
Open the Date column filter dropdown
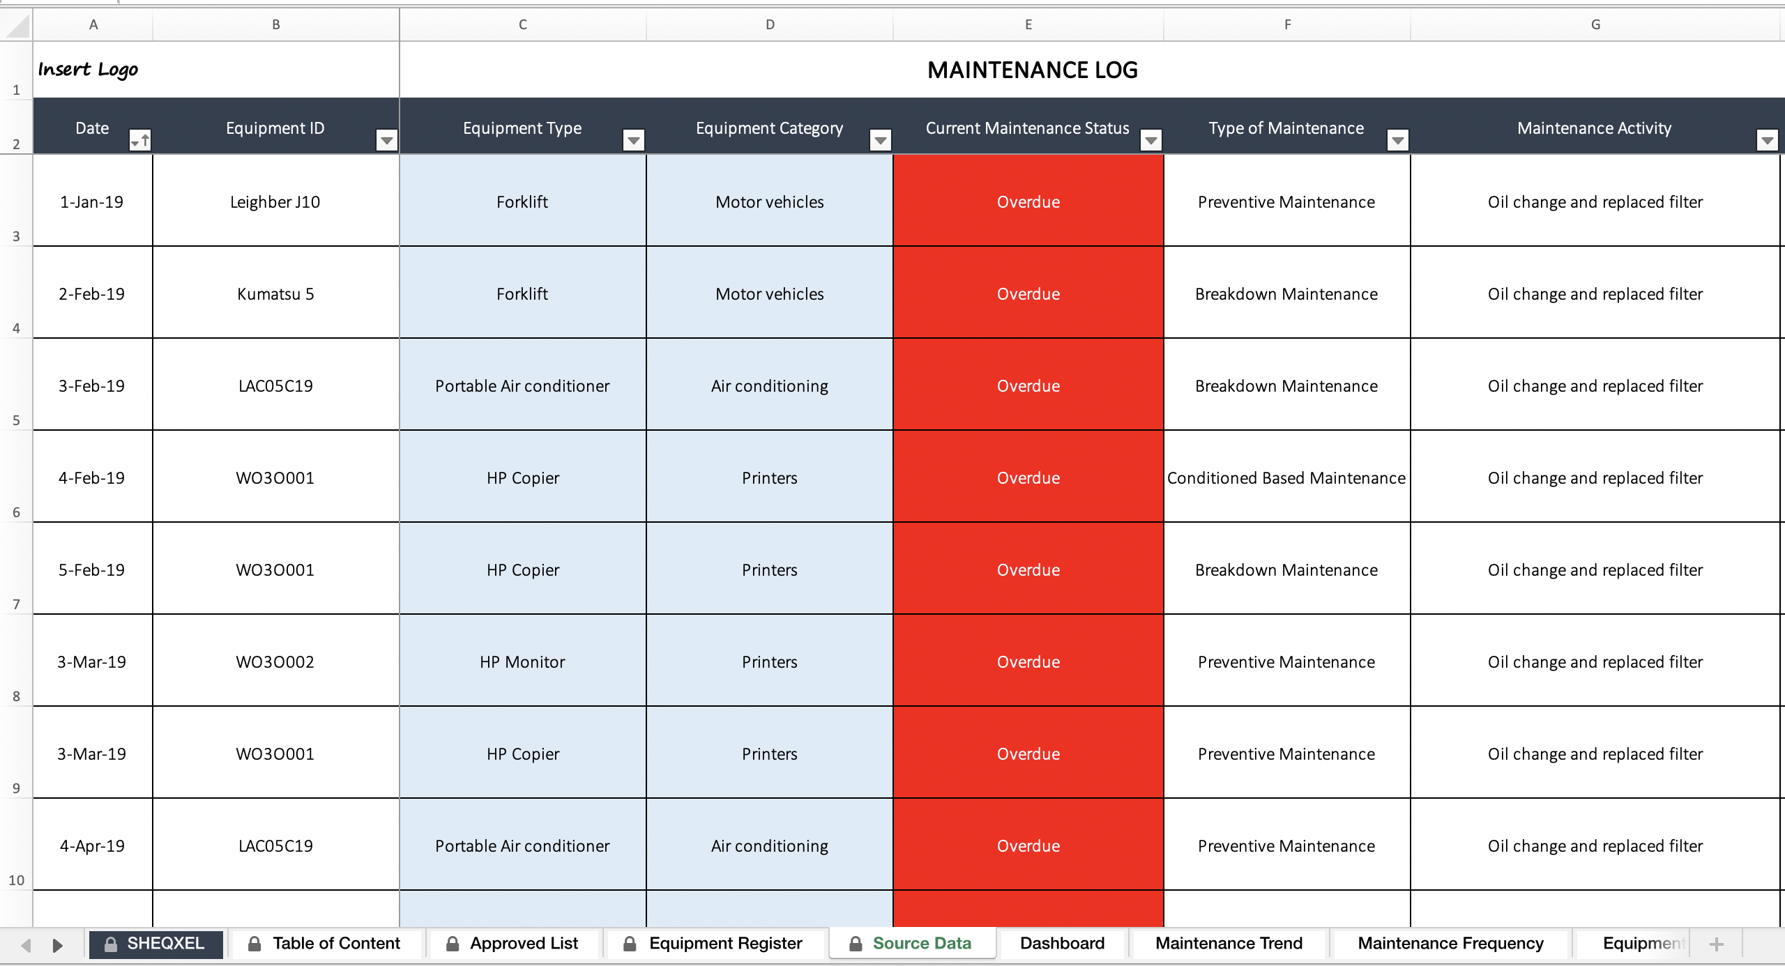coord(139,141)
